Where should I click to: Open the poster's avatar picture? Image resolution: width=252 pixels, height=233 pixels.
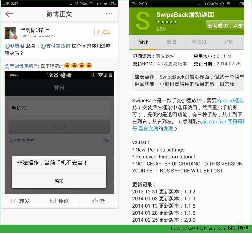[10, 33]
